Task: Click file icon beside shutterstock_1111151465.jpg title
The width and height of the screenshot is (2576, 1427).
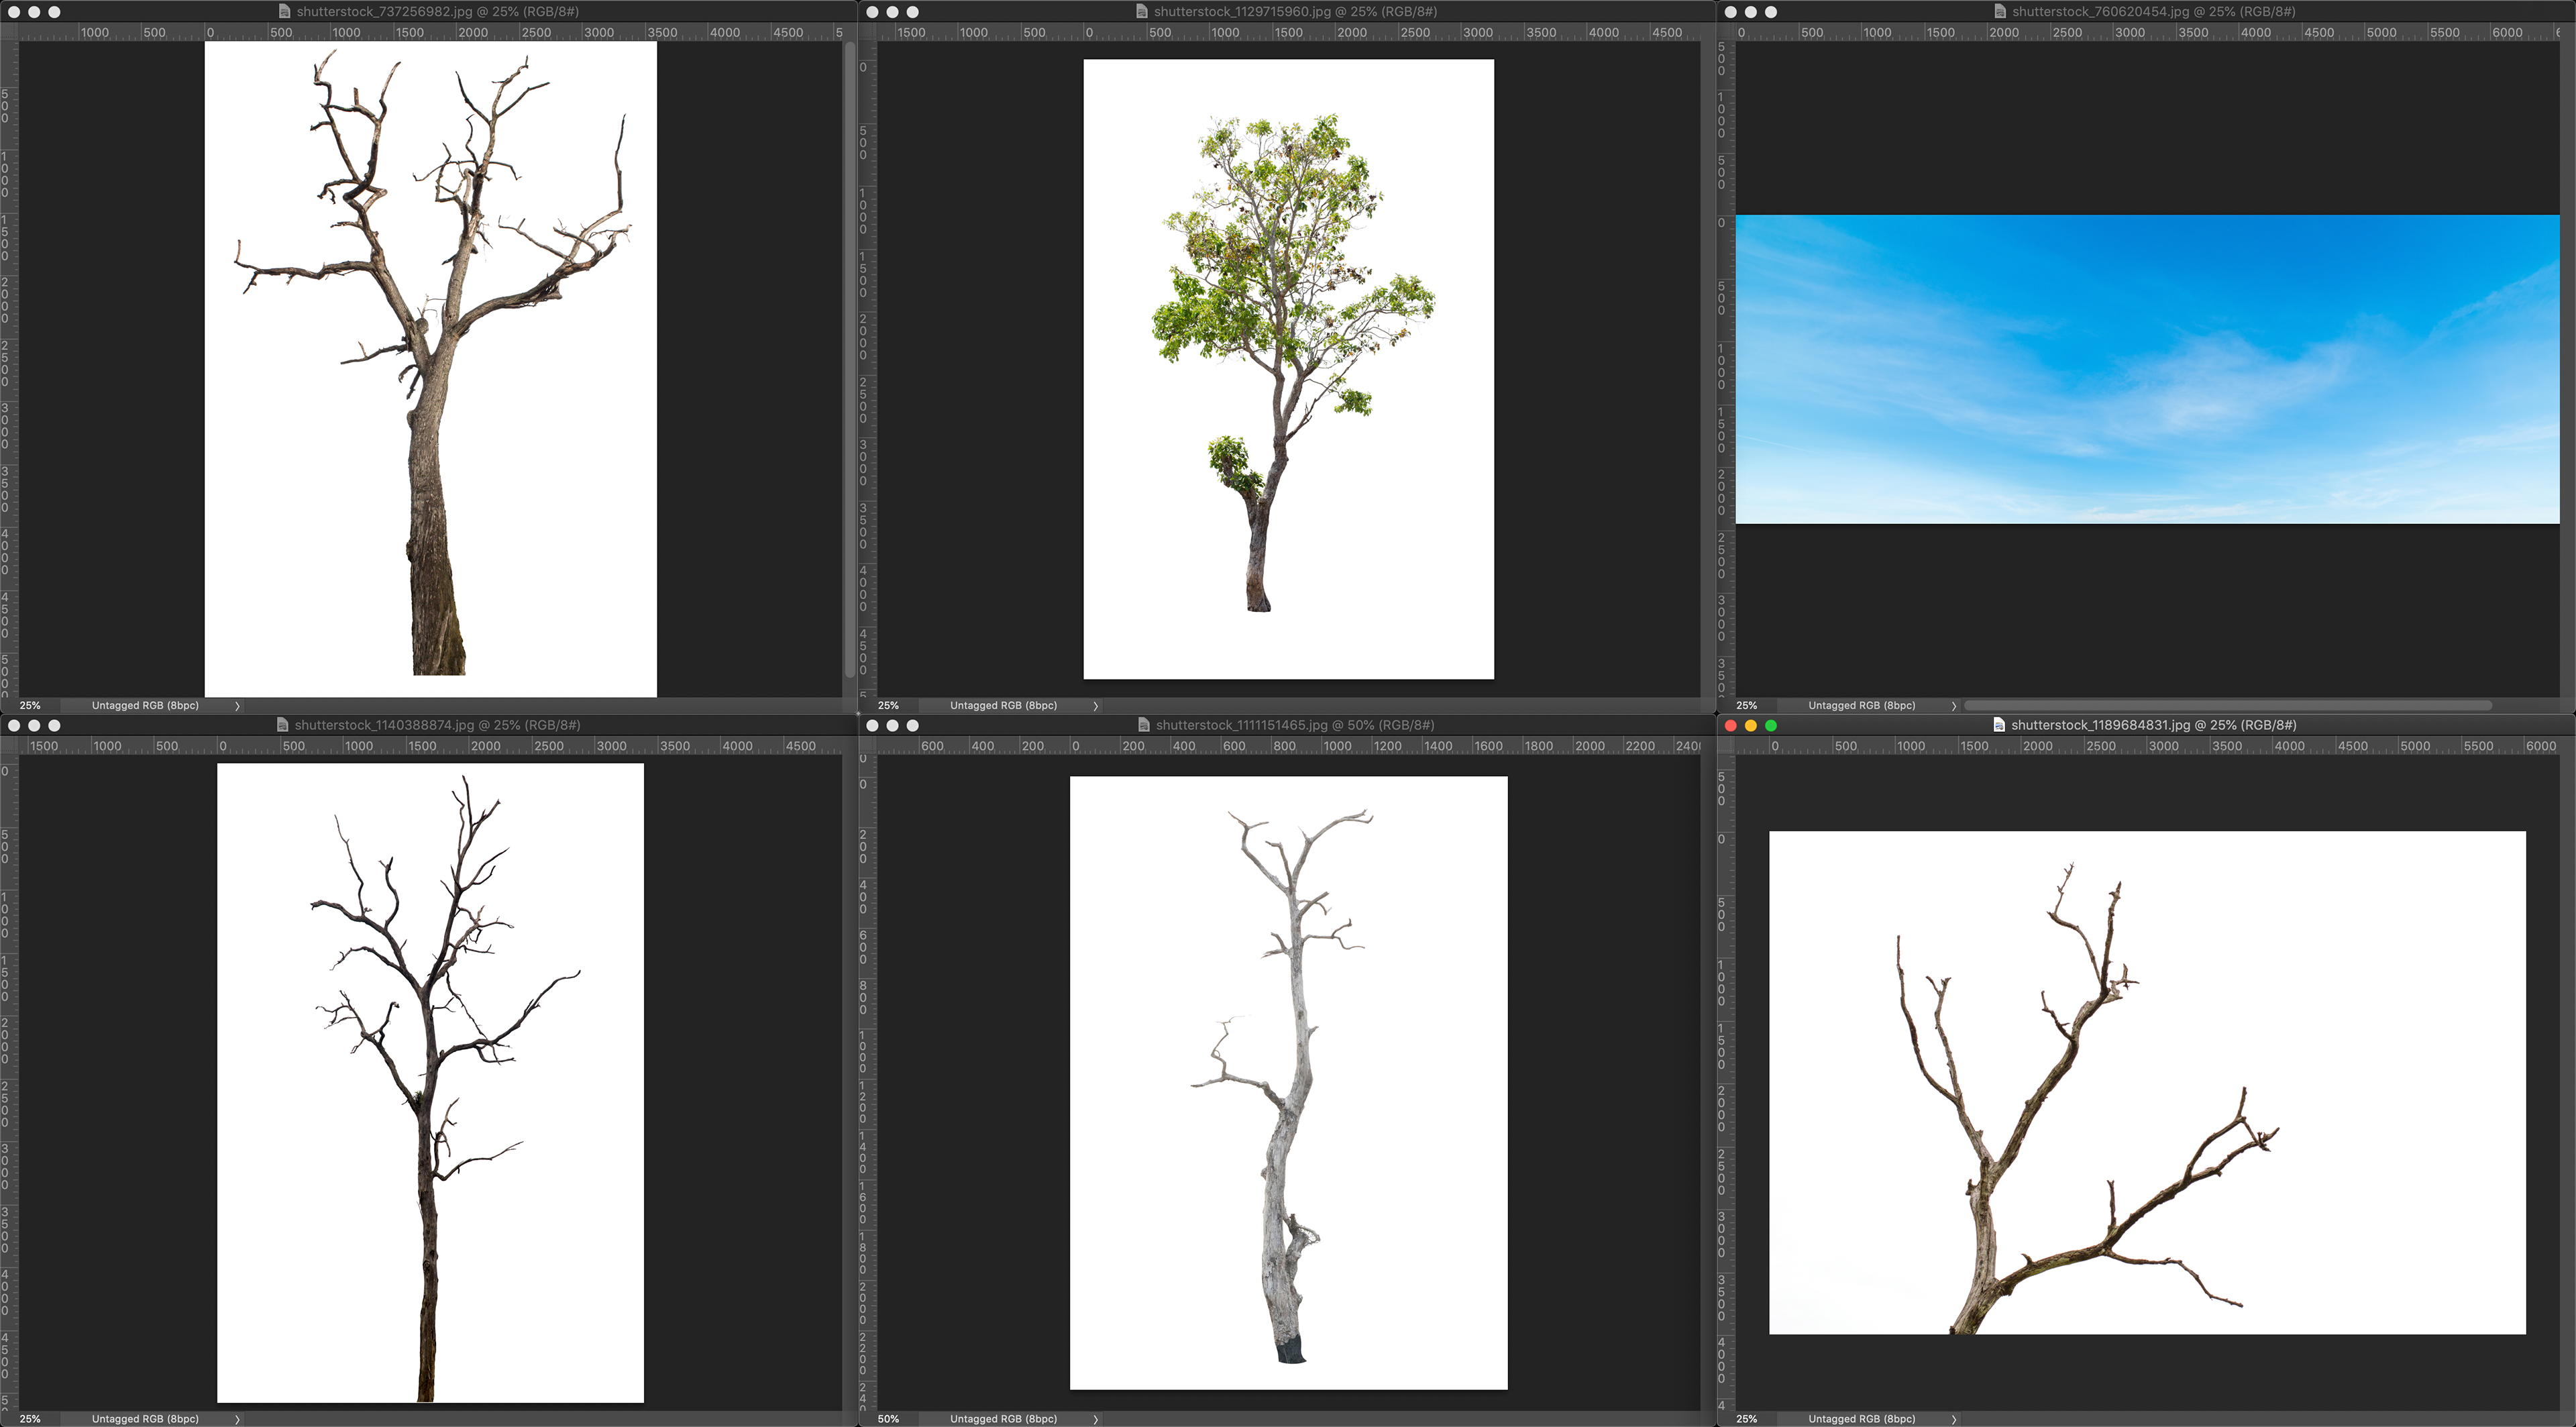Action: 1144,725
